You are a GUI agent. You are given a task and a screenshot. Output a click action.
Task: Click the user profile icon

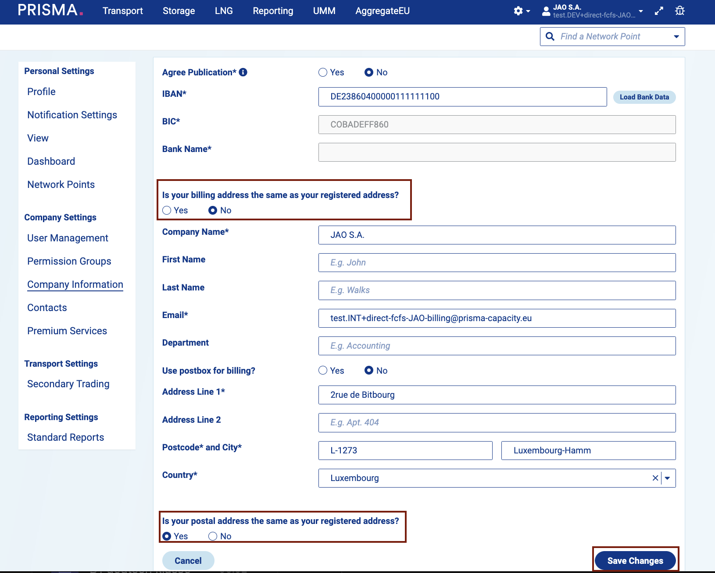tap(546, 11)
